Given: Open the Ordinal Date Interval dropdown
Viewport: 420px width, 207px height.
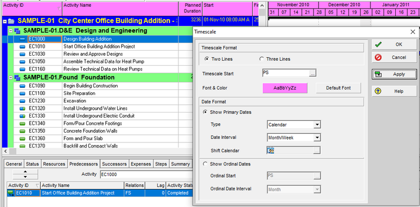Looking at the screenshot, I should coord(317,190).
